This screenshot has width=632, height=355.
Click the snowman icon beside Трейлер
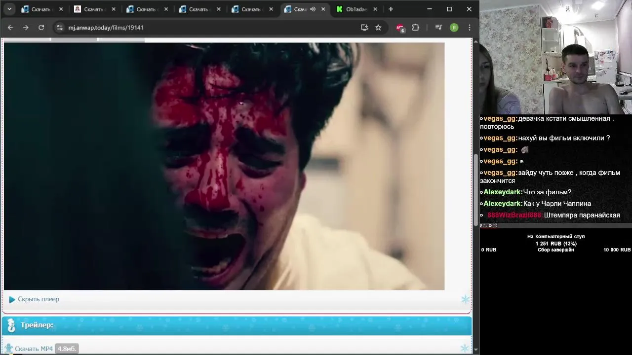[11, 325]
